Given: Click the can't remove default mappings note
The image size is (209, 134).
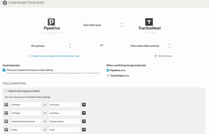Looking at the screenshot, I should click(28, 97).
